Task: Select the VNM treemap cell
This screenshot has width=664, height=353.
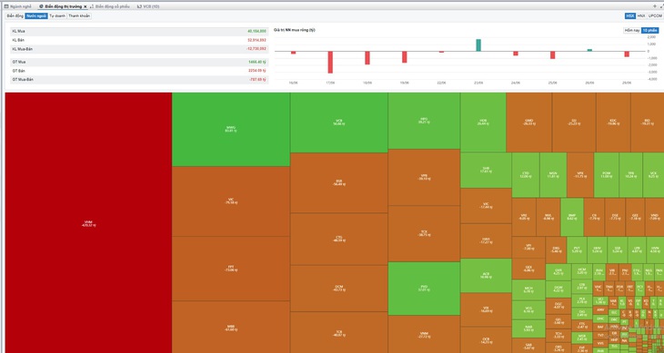Action: (x=424, y=335)
